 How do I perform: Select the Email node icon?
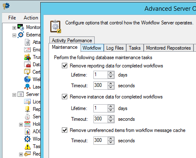tap(27, 50)
